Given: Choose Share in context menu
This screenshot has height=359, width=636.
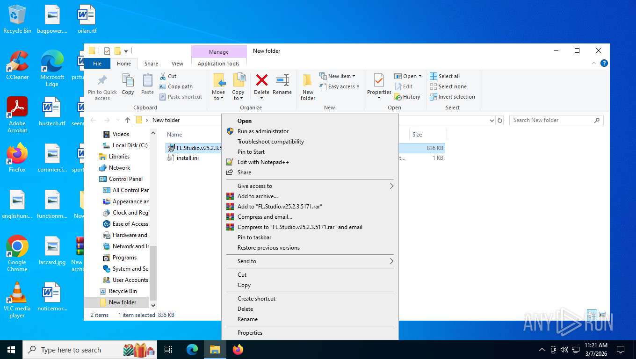Looking at the screenshot, I should click(310, 172).
